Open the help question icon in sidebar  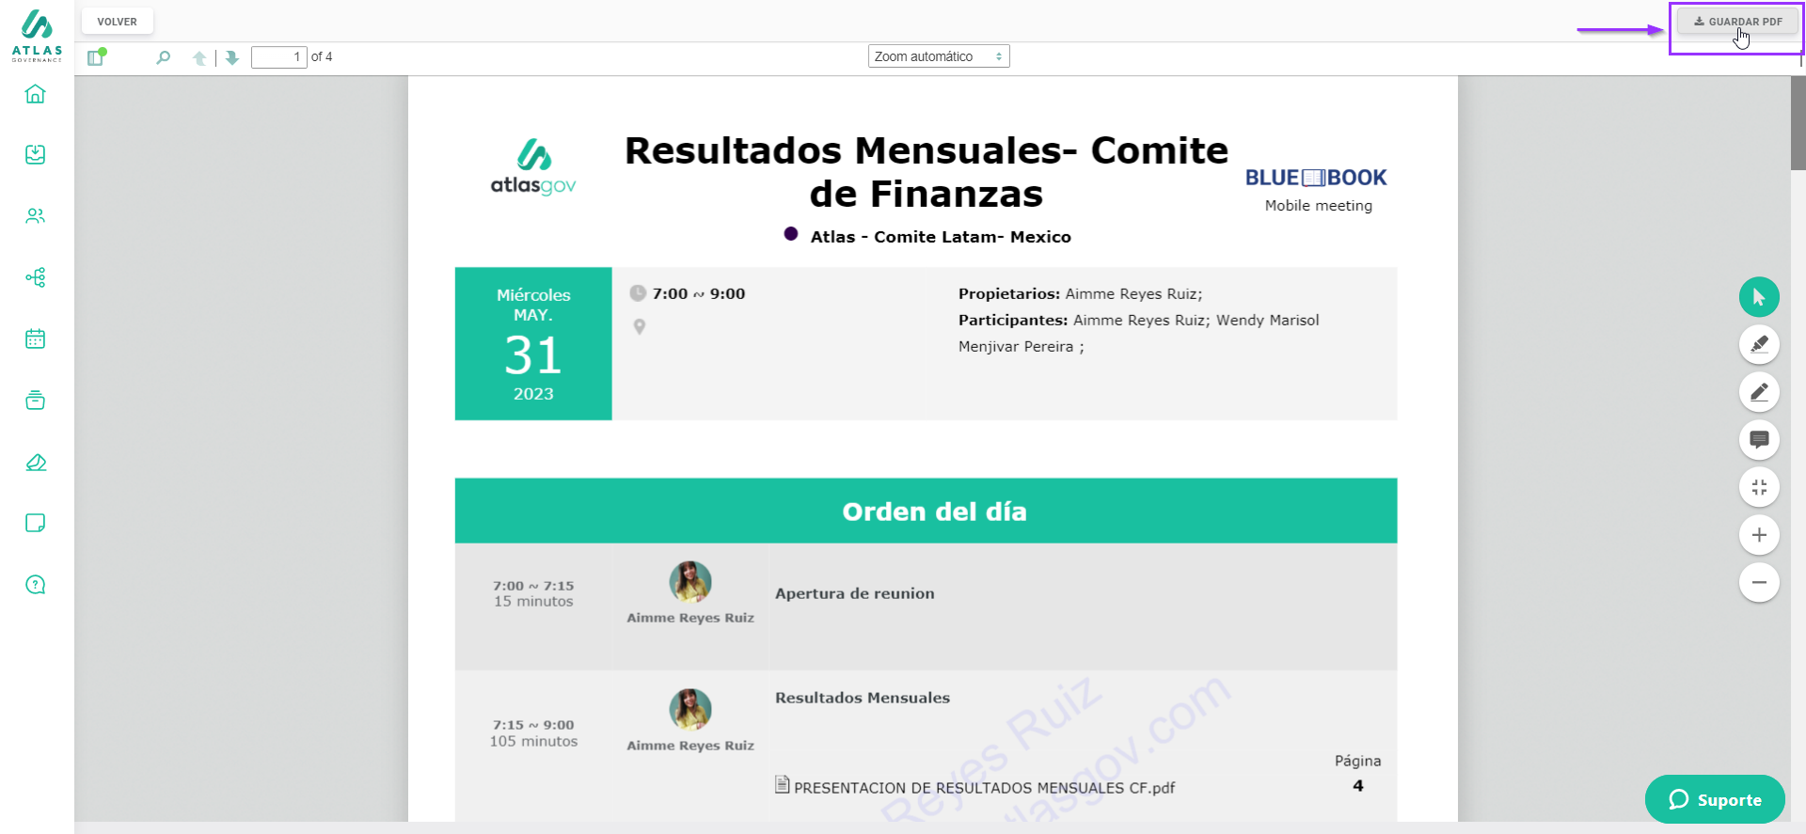(36, 585)
